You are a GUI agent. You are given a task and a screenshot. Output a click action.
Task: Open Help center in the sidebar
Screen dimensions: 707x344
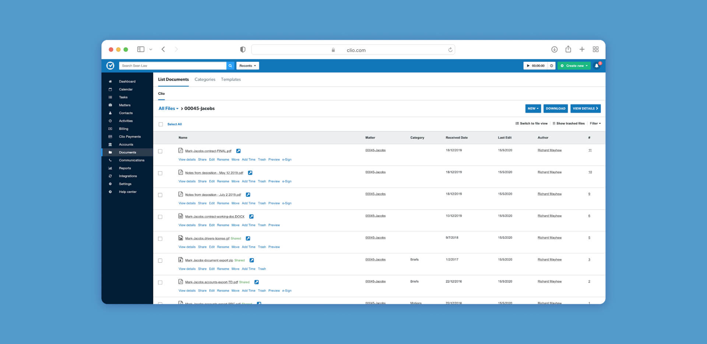[127, 192]
